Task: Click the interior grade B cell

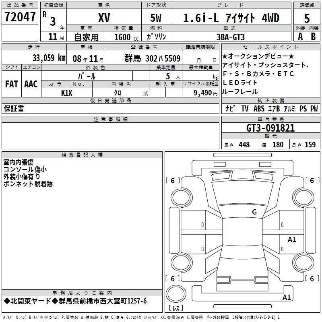Action: (314, 36)
